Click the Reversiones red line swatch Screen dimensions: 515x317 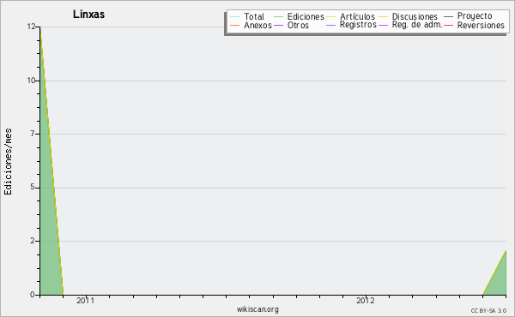tap(448, 25)
